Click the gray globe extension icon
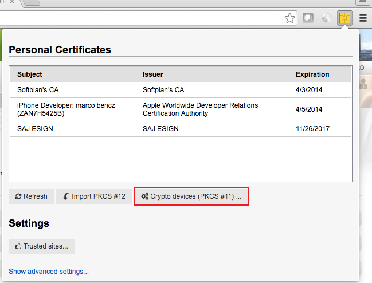This screenshot has height=283, width=372. pyautogui.click(x=326, y=18)
